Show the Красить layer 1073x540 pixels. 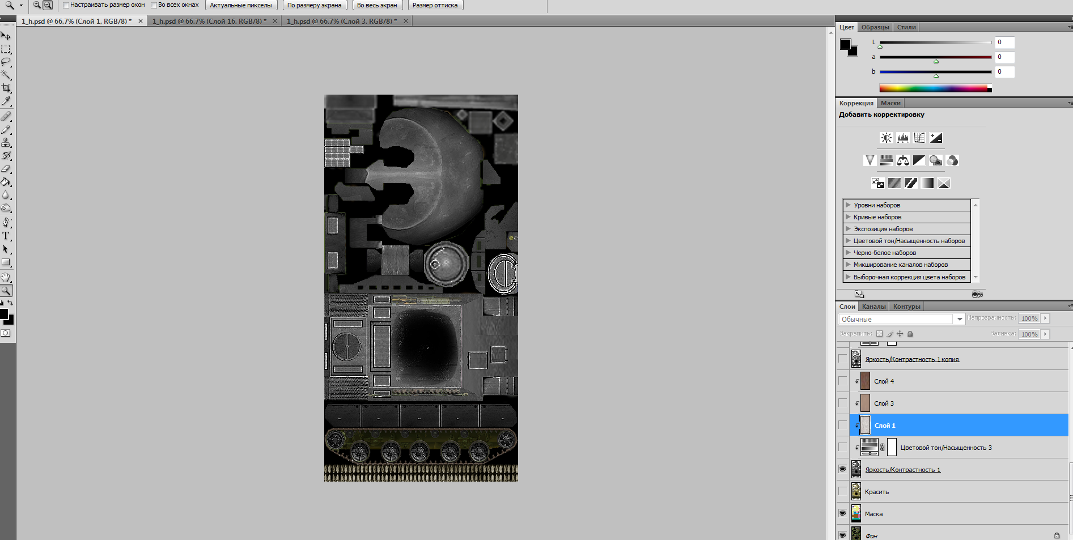(842, 491)
